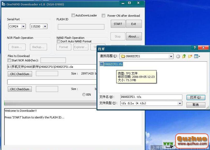Go up one folder level icon
Image resolution: width=210 pixels, height=150 pixels.
click(x=184, y=56)
